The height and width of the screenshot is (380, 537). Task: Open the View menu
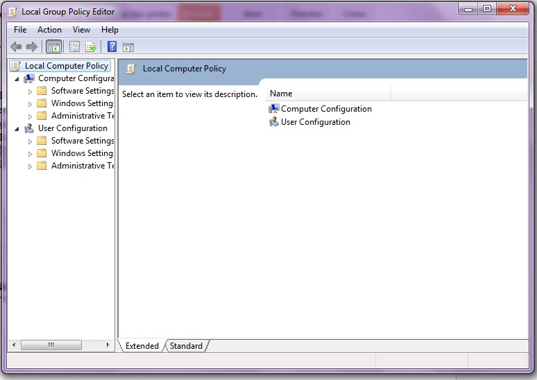pos(81,30)
